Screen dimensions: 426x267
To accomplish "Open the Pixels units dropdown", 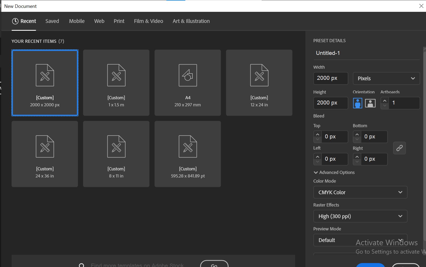I will 386,78.
